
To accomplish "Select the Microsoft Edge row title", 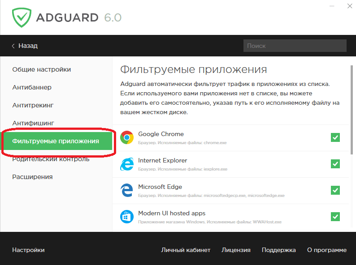I will coord(160,187).
